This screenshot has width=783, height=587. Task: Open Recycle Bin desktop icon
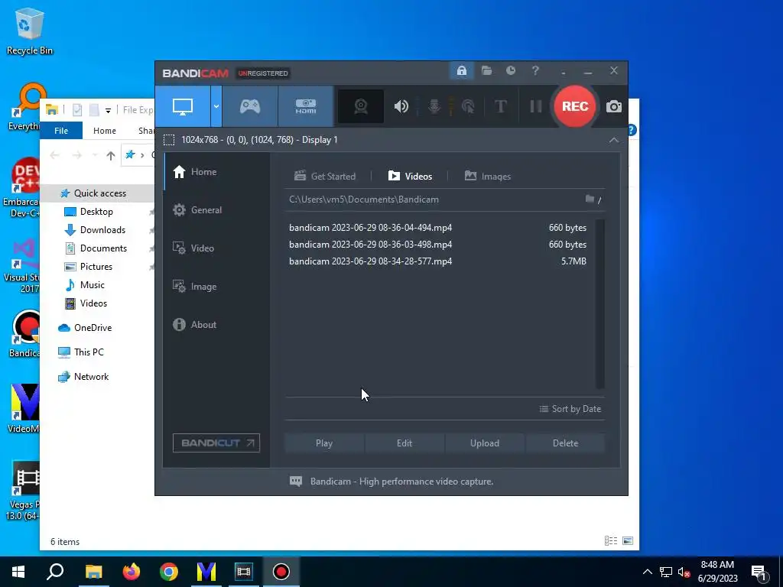[30, 31]
